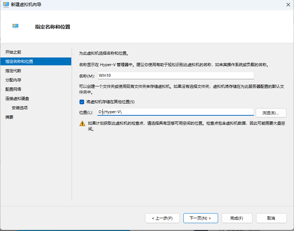The height and width of the screenshot is (231, 294).
Task: Click 下一页(N) > button
Action: [x=201, y=218]
